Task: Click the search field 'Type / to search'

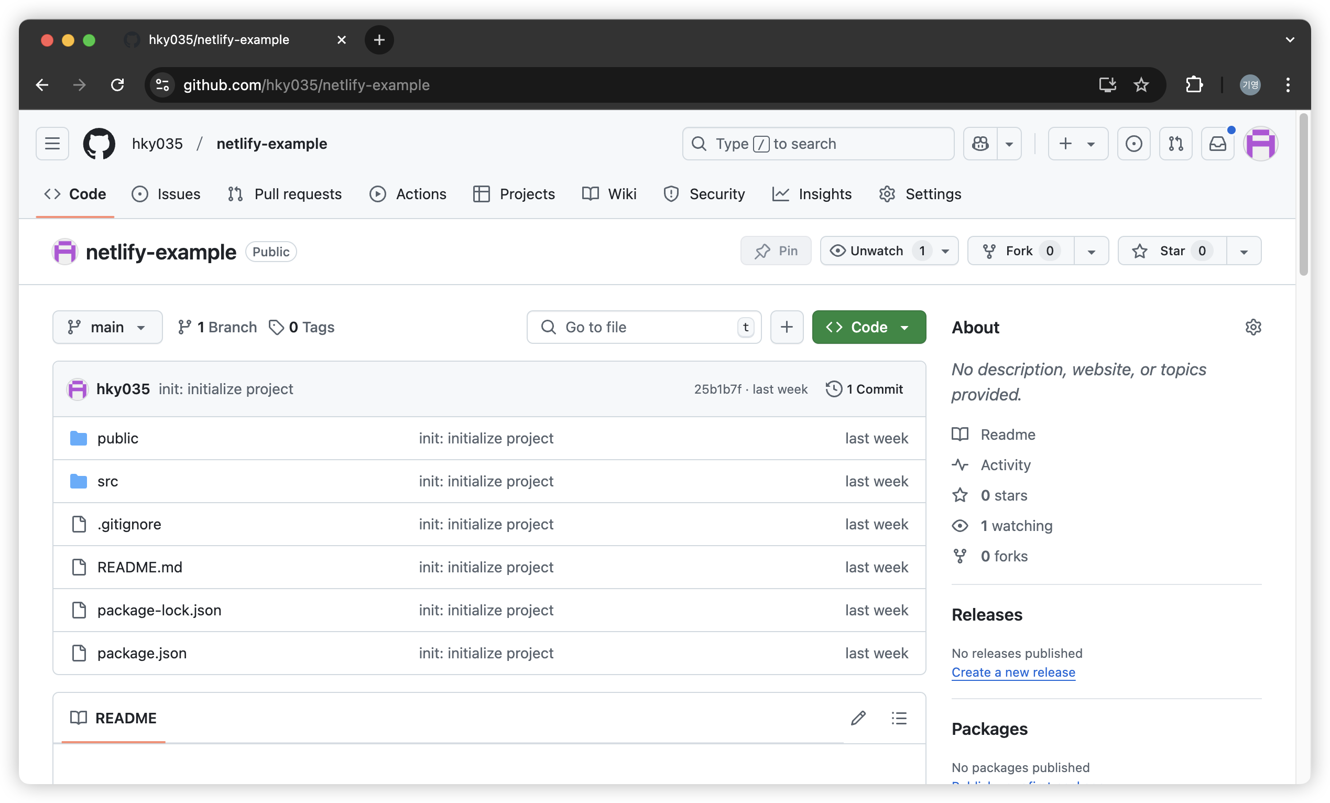Action: pyautogui.click(x=819, y=144)
